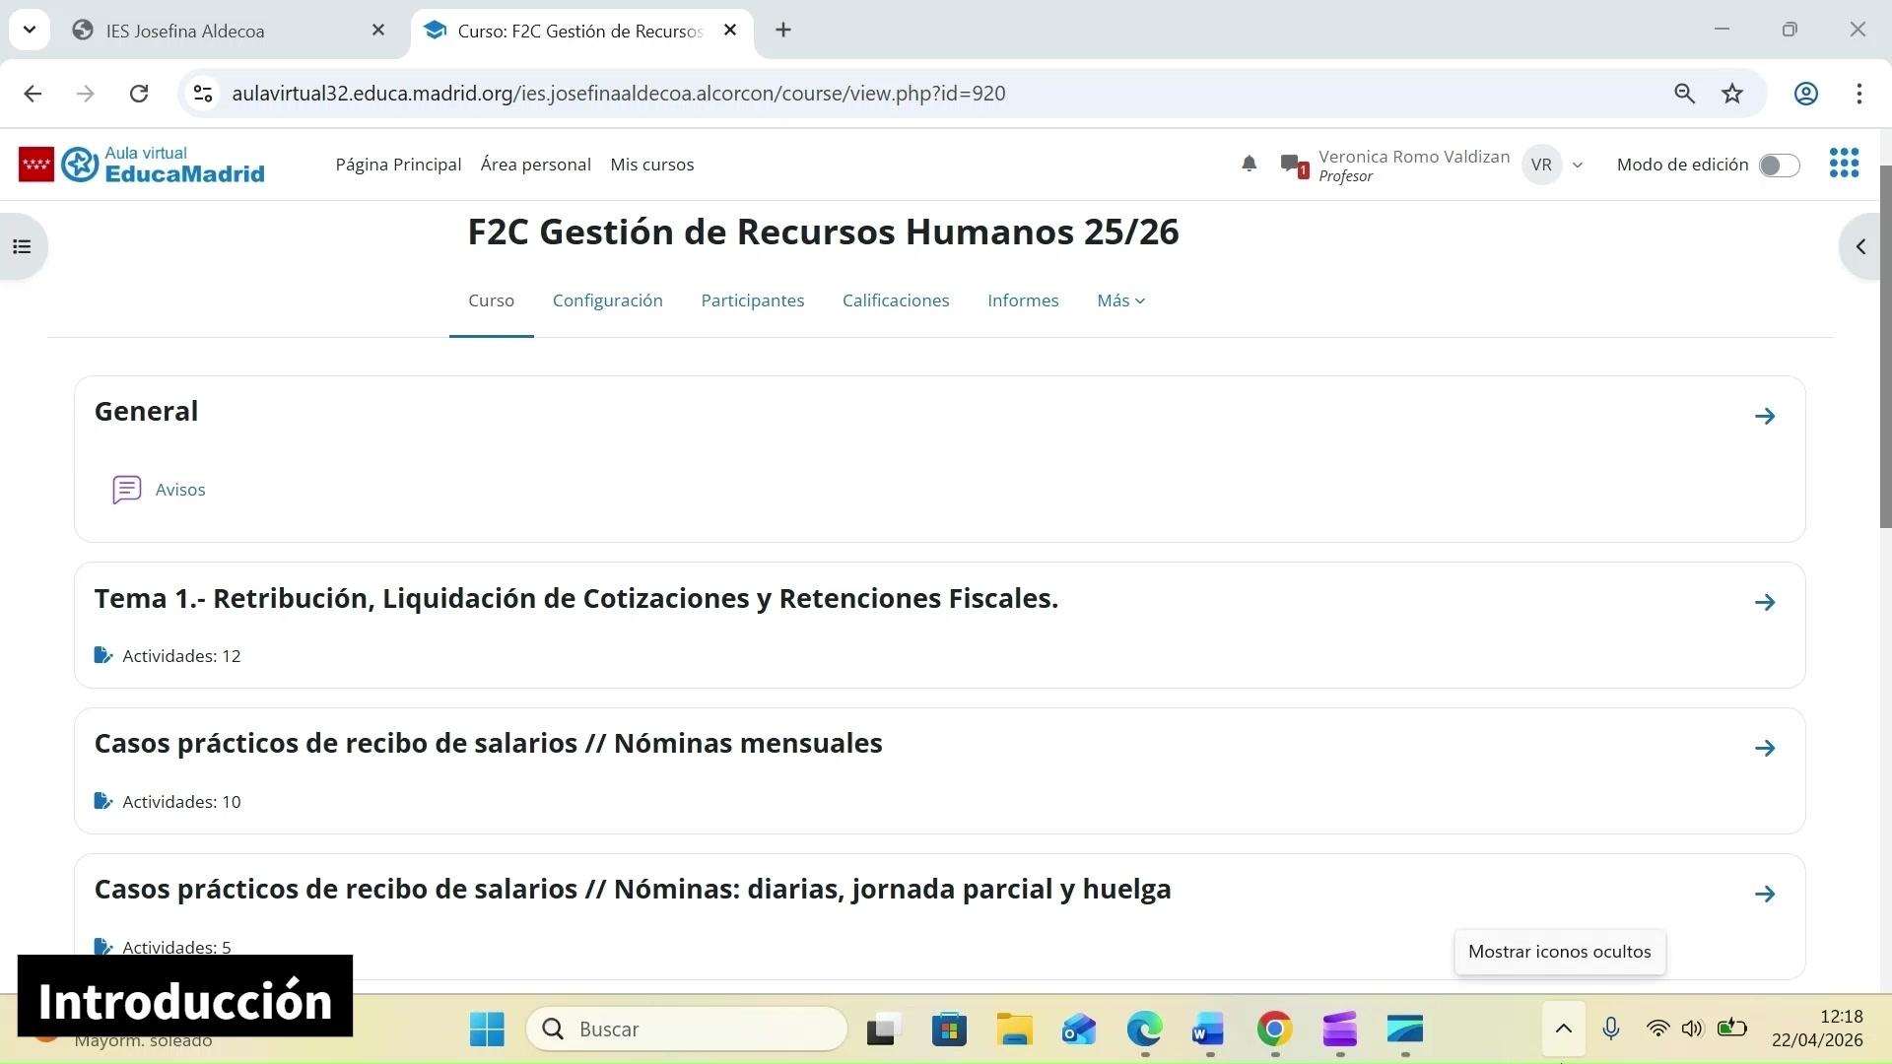
Task: Open the EducaMadrid apps grid icon
Action: pos(1844,164)
